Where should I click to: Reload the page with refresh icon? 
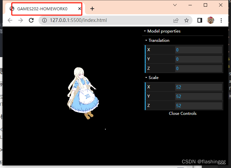click(x=31, y=20)
